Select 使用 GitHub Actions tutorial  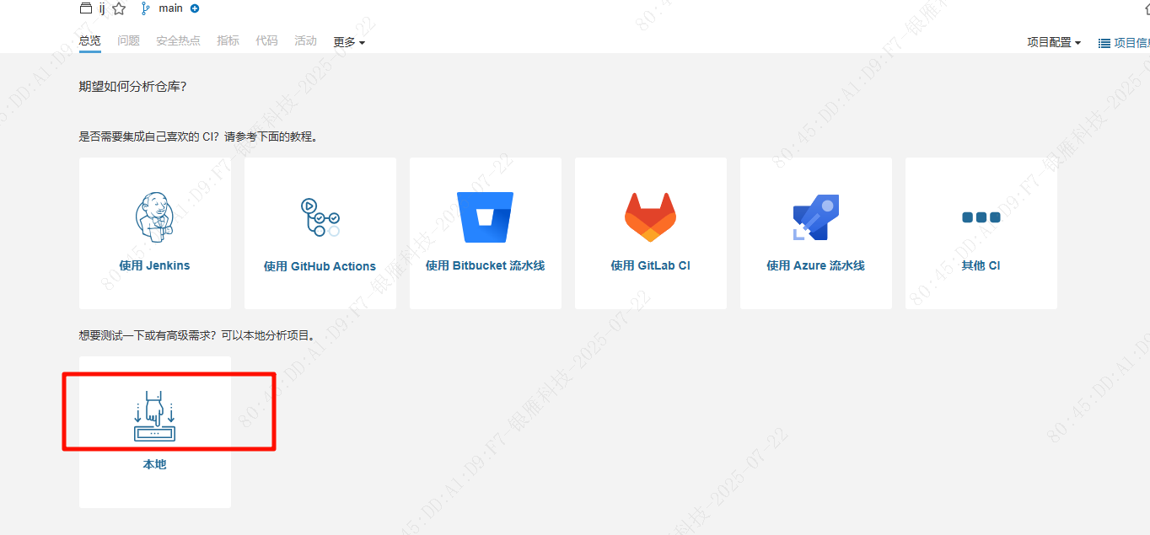click(320, 266)
